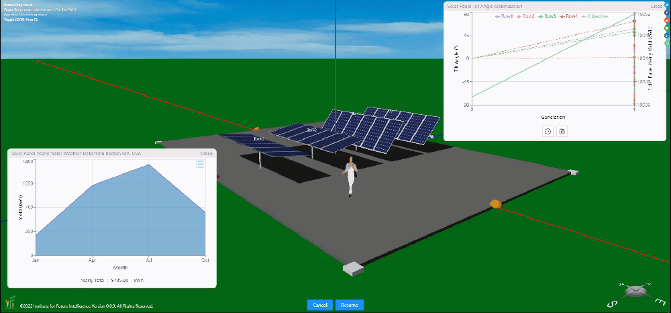
Task: Toggle Row4 series in chart legend
Action: tap(570, 15)
